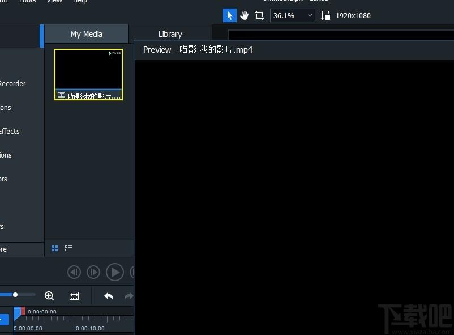Image resolution: width=454 pixels, height=335 pixels.
Task: Choose the Crop tool
Action: point(259,15)
